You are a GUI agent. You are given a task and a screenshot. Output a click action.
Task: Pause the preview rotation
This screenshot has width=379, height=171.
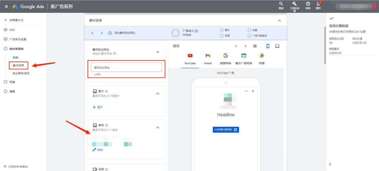255,46
